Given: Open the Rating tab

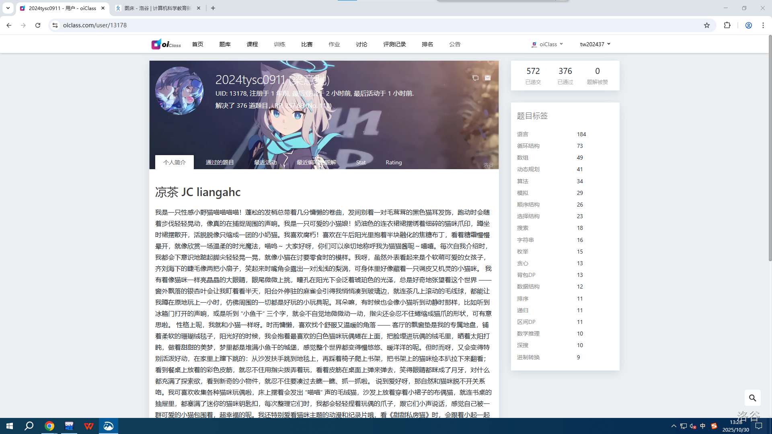Looking at the screenshot, I should point(394,162).
